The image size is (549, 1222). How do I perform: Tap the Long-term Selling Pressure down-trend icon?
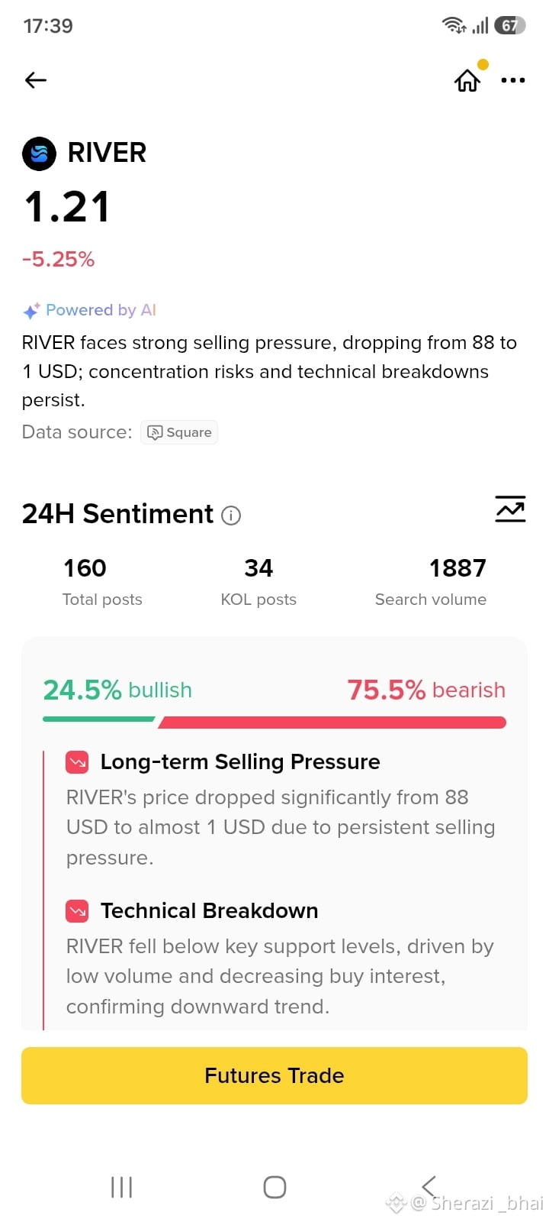pos(77,762)
